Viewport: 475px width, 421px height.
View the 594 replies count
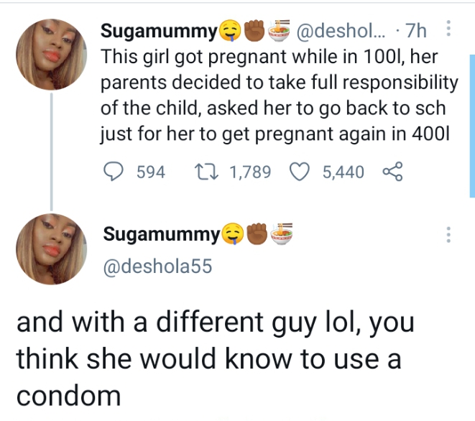point(150,172)
